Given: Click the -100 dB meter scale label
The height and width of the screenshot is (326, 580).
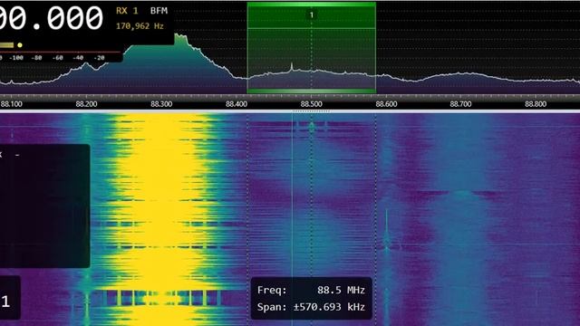Looking at the screenshot, I should pyautogui.click(x=16, y=58).
